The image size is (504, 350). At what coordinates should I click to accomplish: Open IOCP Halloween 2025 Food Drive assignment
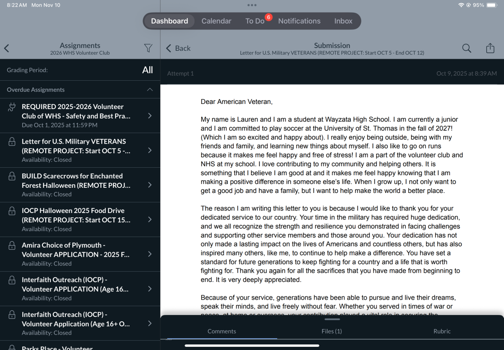pos(80,220)
